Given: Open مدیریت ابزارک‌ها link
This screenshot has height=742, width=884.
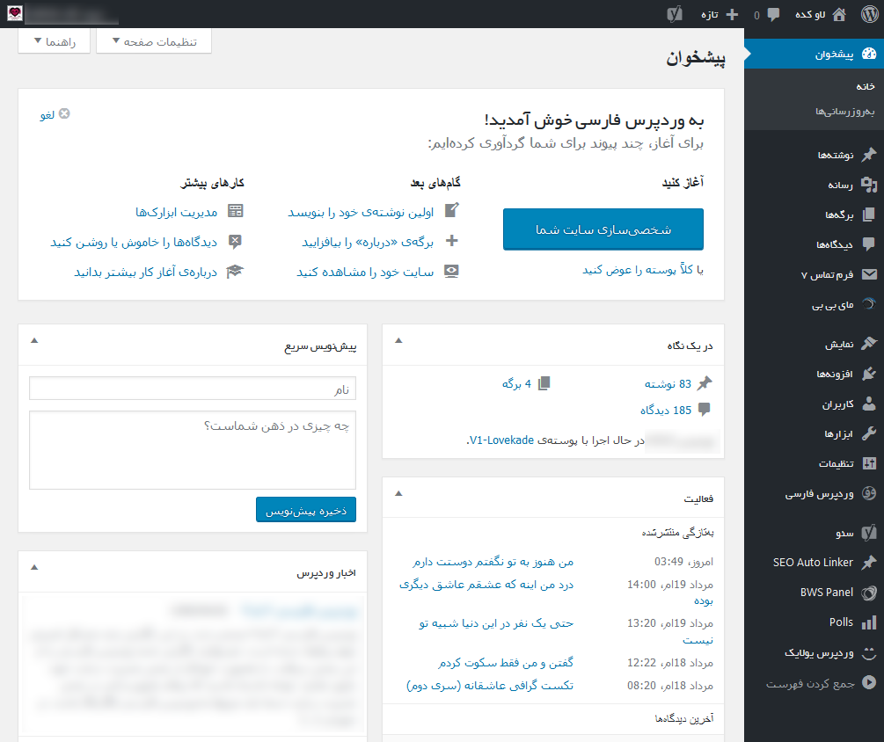Looking at the screenshot, I should coord(177,212).
